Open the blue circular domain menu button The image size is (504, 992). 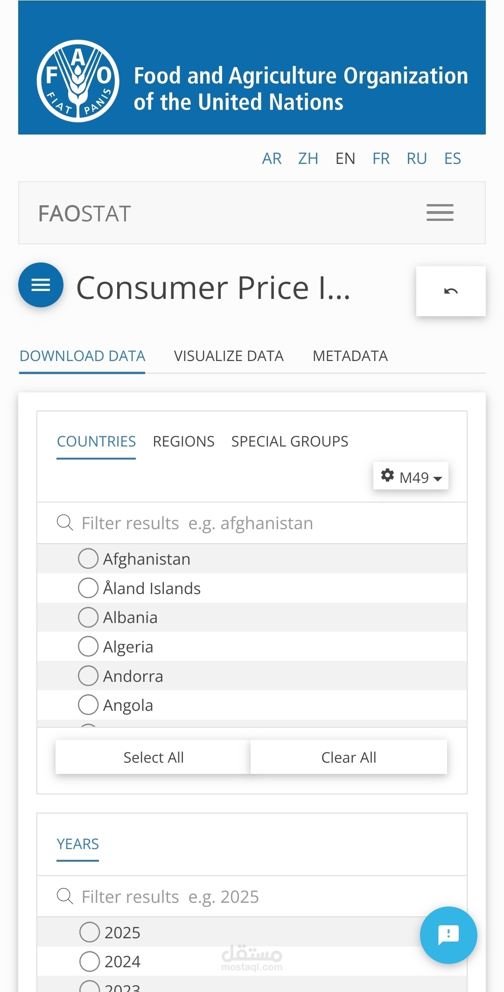[x=41, y=285]
